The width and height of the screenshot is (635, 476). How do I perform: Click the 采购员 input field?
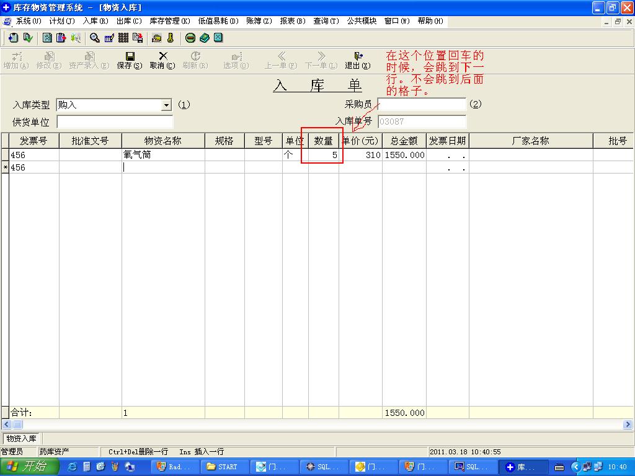pos(422,104)
